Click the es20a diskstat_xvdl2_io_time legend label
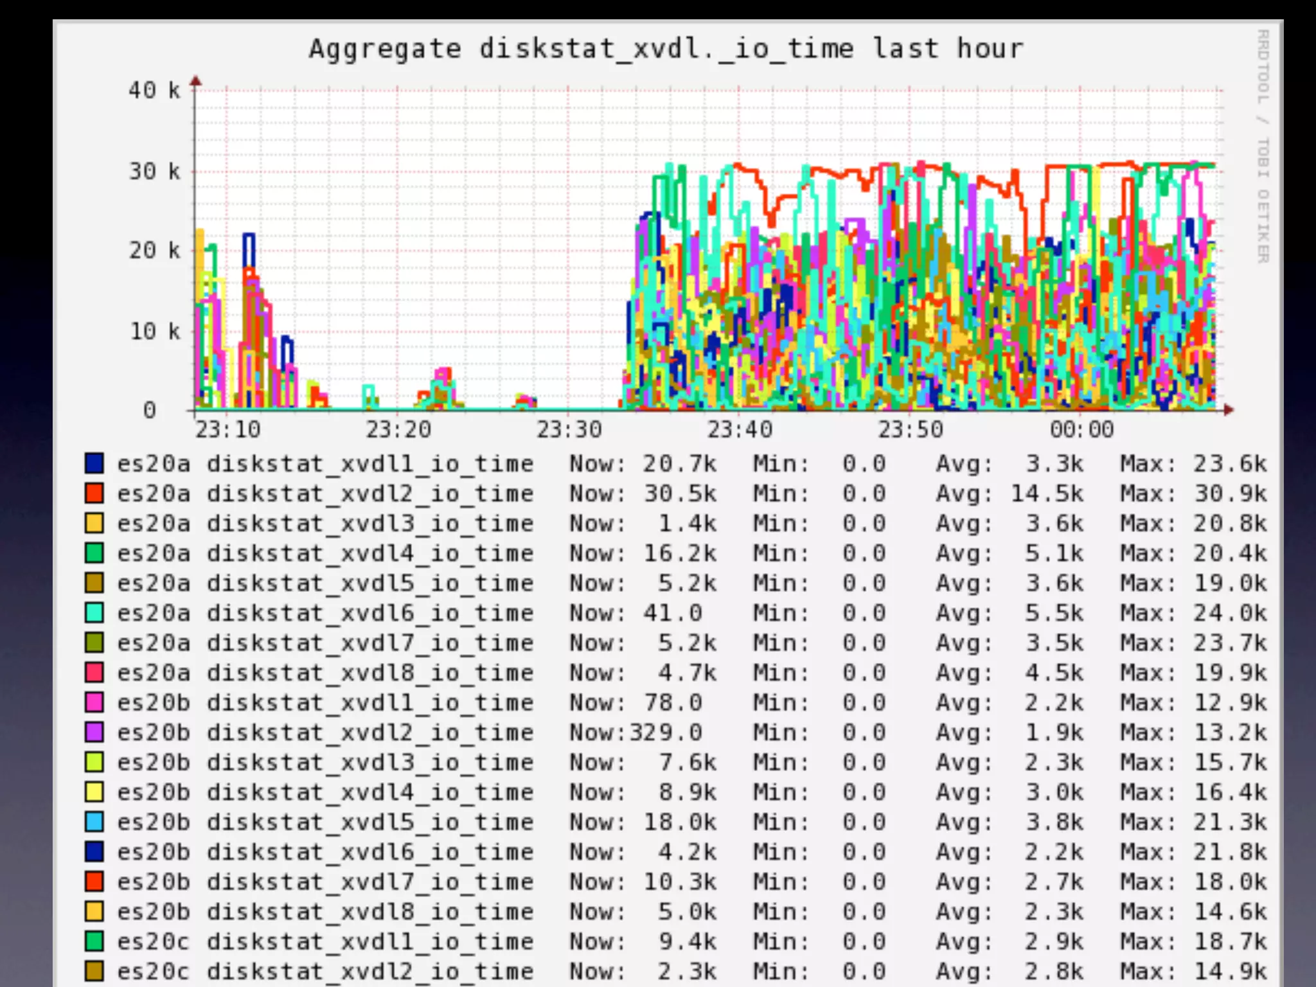This screenshot has width=1316, height=987. tap(325, 493)
